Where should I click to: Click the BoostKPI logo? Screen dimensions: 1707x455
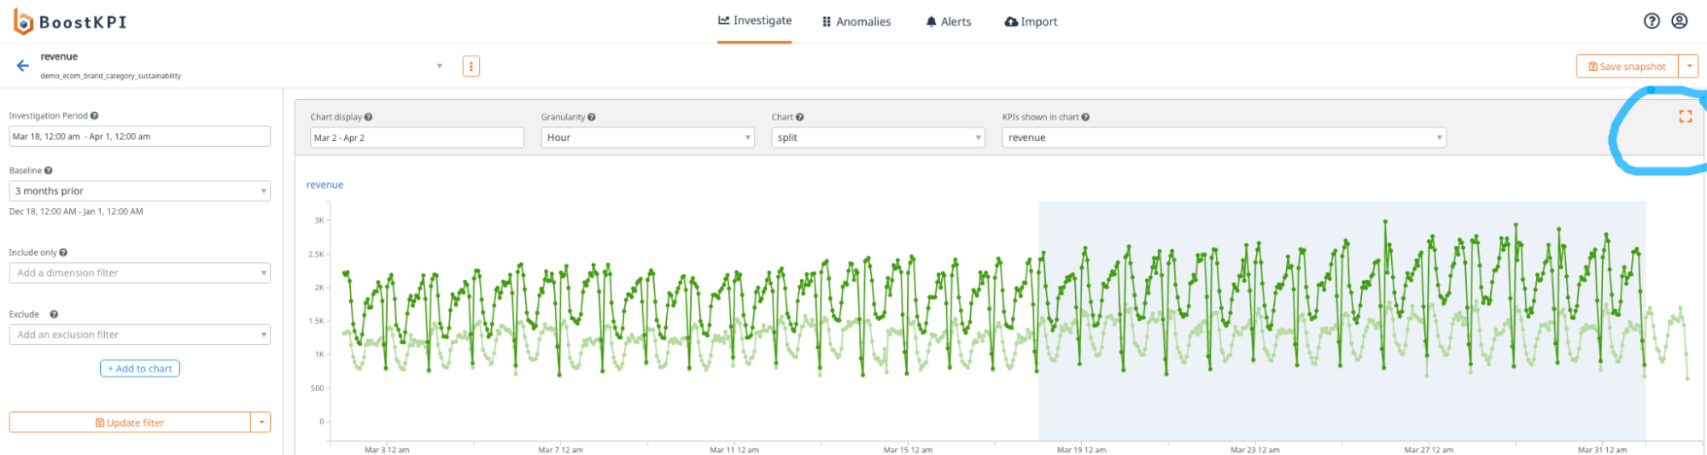(x=70, y=22)
